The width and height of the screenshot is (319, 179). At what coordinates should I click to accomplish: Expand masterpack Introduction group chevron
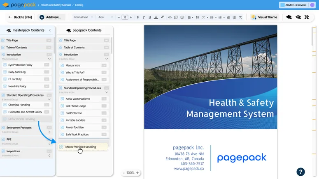click(x=49, y=59)
